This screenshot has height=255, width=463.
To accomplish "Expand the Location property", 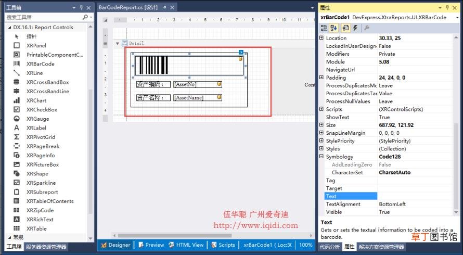I will 321,38.
